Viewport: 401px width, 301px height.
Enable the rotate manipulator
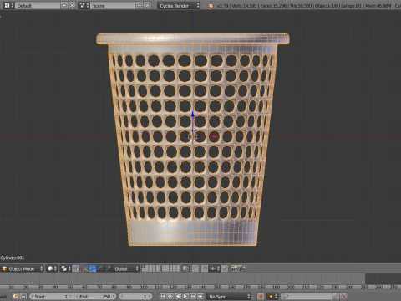(100, 268)
